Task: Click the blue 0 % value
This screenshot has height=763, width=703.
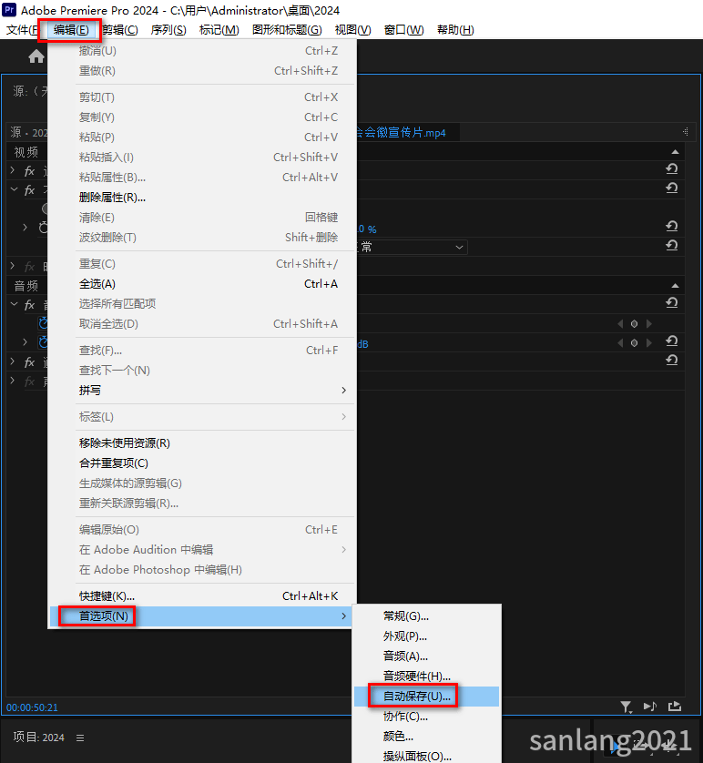Action: coord(367,229)
